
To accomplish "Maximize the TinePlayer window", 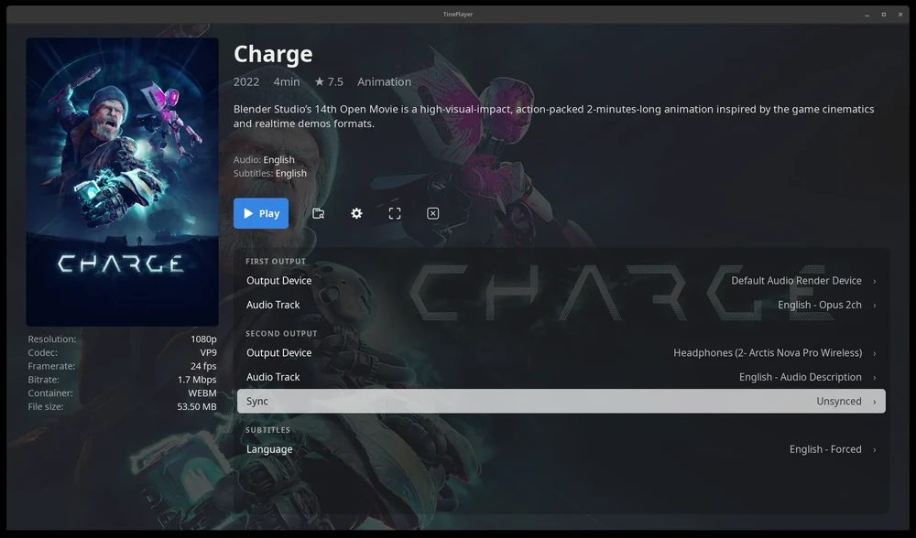I will 884,15.
